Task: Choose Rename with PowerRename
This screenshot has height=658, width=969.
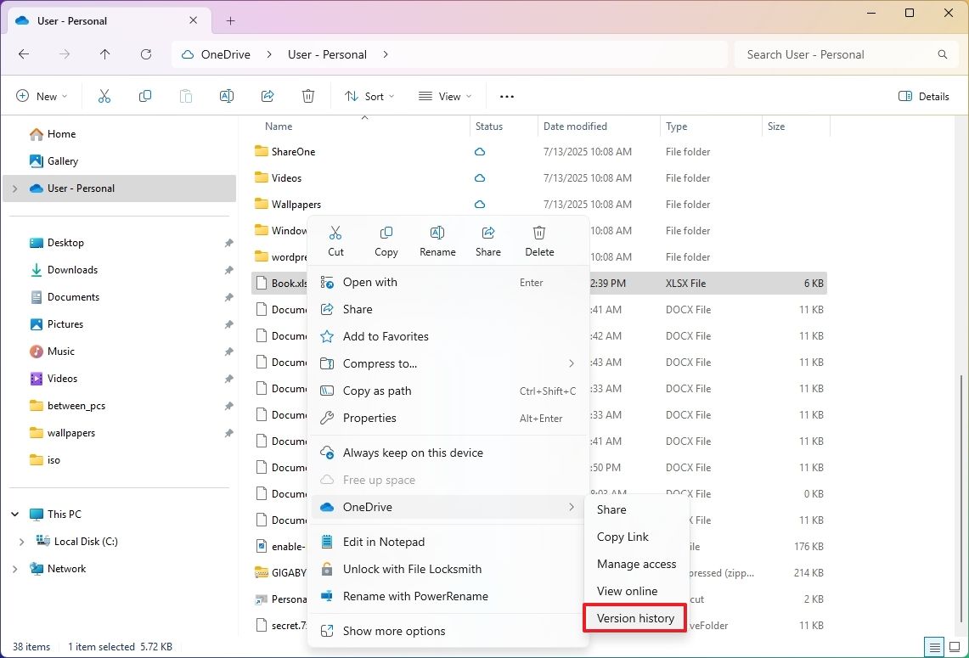Action: point(415,596)
